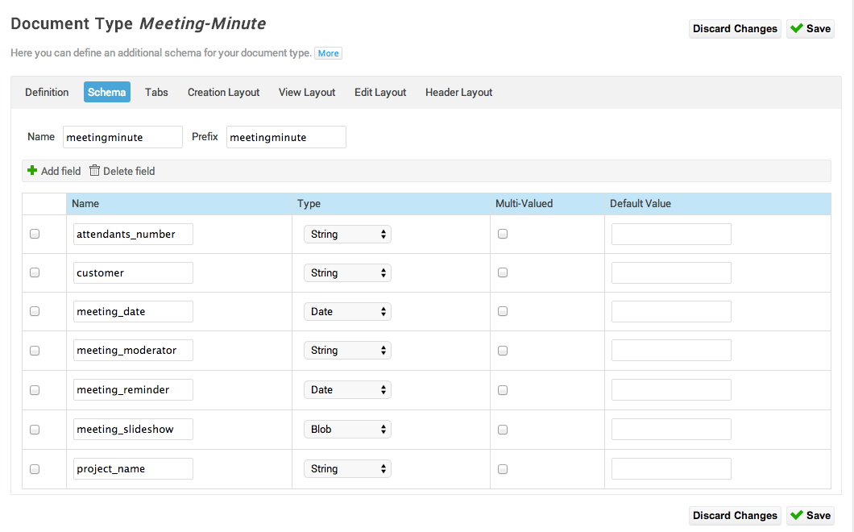Click the trash can Delete field icon
This screenshot has width=854, height=532.
pyautogui.click(x=94, y=171)
